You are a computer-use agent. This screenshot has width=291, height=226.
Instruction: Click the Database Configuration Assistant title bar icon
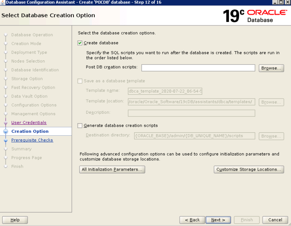[x=3, y=2]
